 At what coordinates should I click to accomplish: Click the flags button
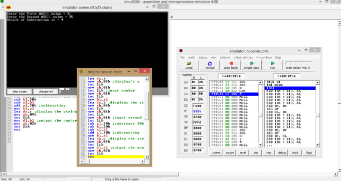pos(309,153)
